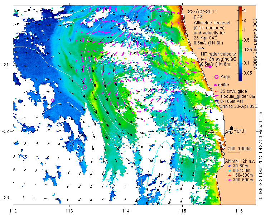
Task: Click the blue 30-80m ANMN arrow symbol
Action: click(229, 166)
